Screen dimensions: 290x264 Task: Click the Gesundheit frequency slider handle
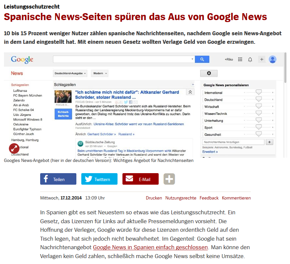click(258, 134)
